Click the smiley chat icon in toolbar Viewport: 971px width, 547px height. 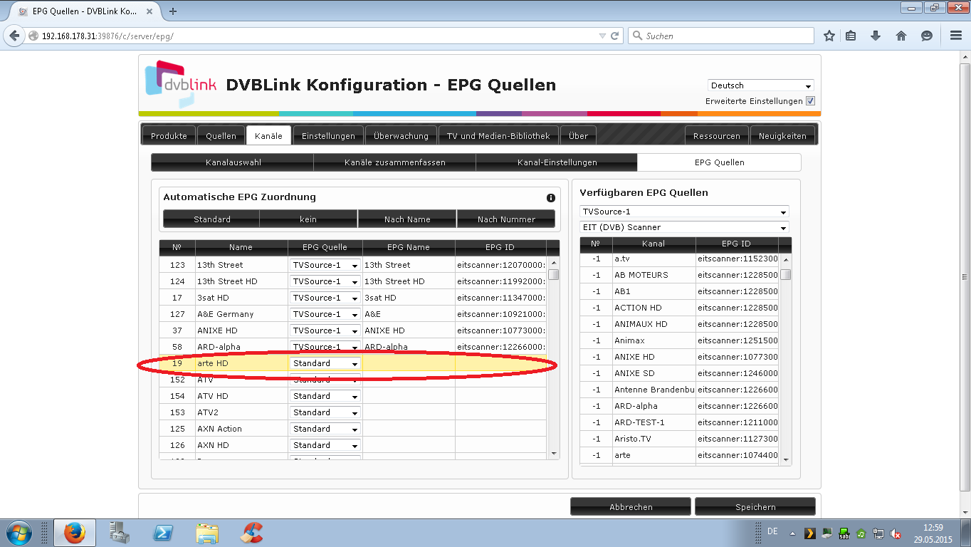927,36
